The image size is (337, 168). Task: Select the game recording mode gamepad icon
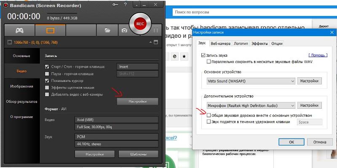pos(19,30)
